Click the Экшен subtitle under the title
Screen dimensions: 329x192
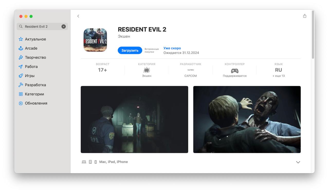coord(124,36)
